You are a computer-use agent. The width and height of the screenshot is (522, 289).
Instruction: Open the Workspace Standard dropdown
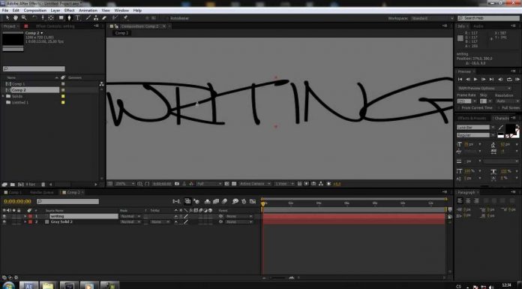432,18
